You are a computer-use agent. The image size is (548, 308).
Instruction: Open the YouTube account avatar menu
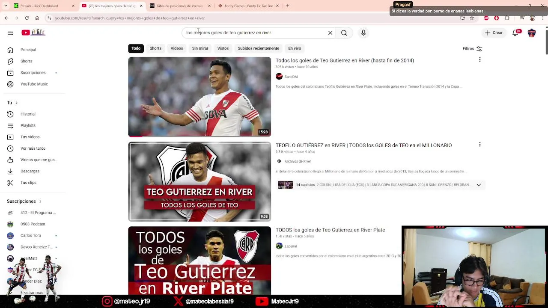(532, 33)
